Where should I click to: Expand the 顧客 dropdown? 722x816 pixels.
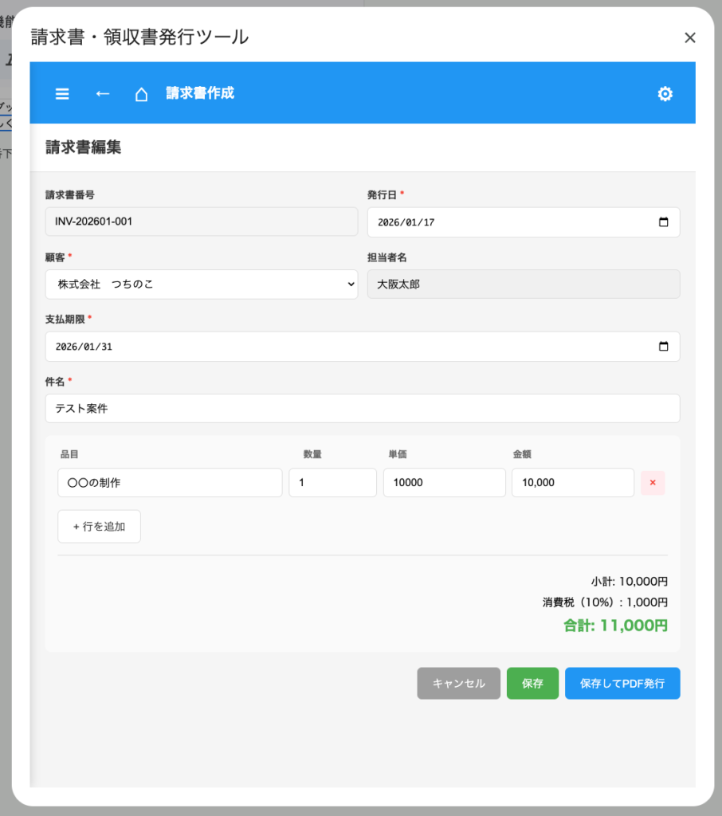202,284
